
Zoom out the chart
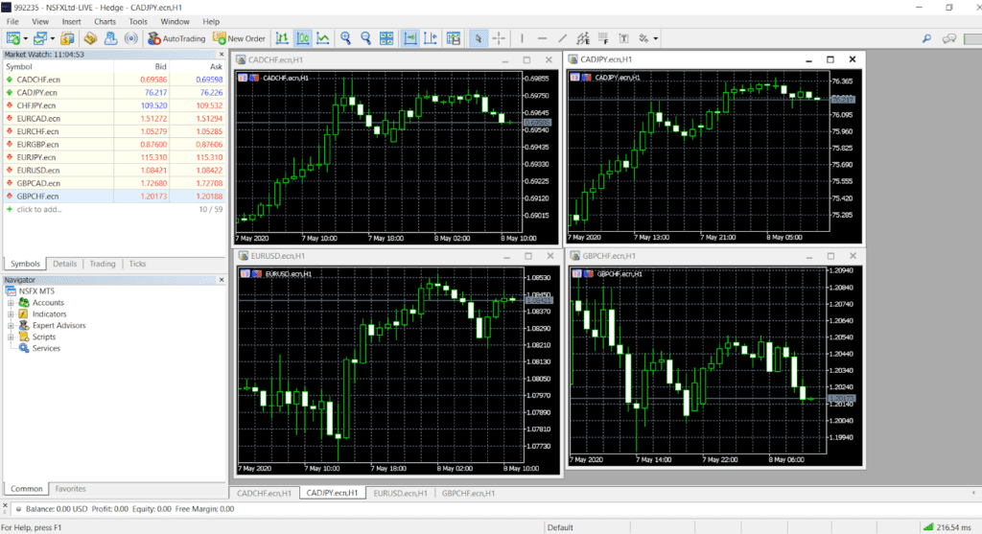pyautogui.click(x=365, y=38)
